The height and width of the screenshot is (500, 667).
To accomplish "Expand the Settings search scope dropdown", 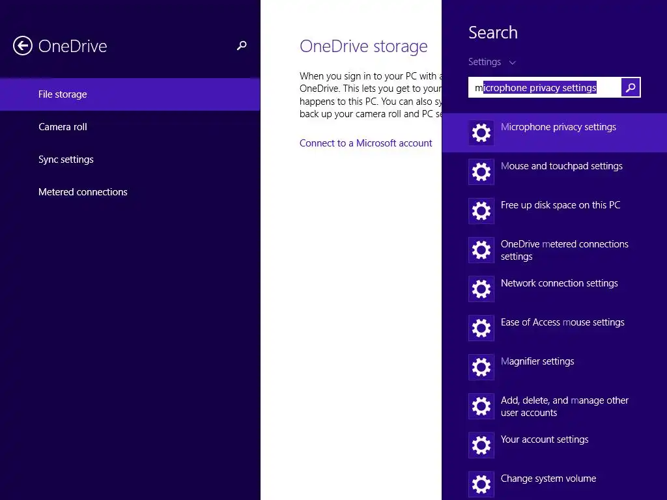I will click(492, 62).
